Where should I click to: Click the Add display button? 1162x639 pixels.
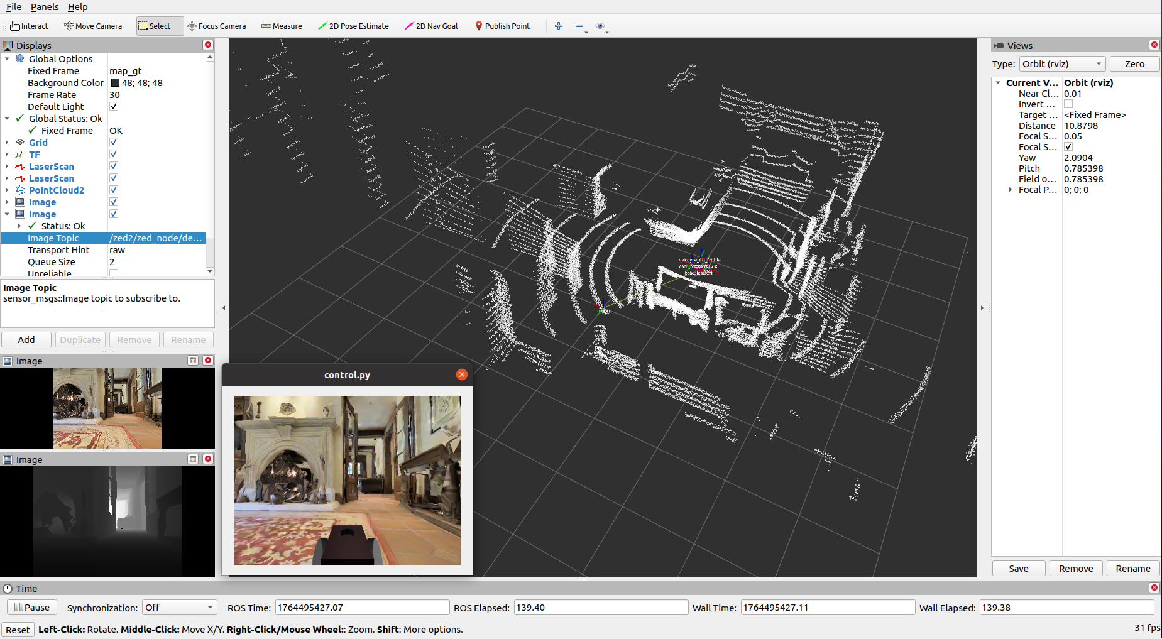(26, 340)
